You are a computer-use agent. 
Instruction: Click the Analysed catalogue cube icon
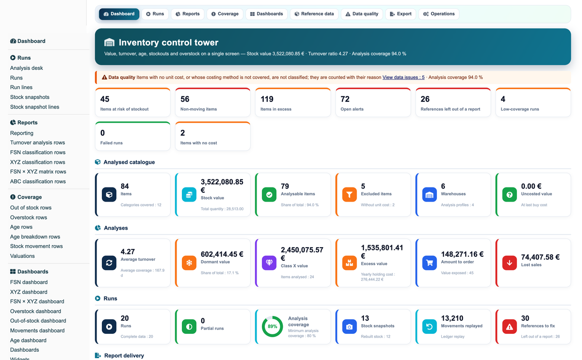tap(98, 162)
